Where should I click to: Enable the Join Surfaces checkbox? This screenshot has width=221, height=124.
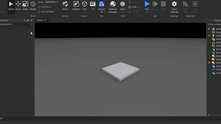[39, 12]
